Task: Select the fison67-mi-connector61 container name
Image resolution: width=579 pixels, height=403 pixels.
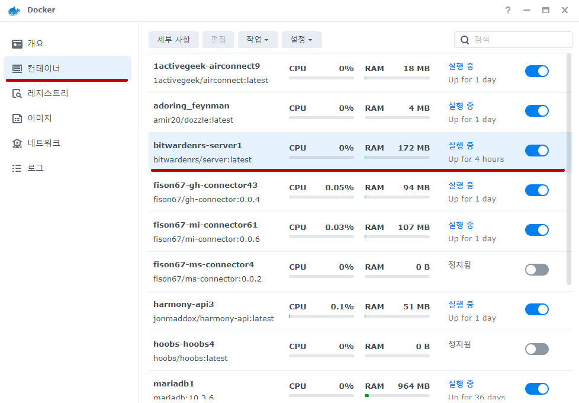Action: (x=205, y=225)
